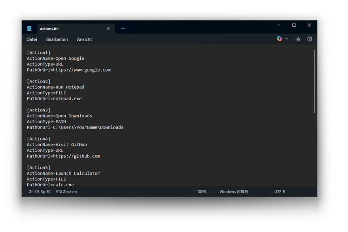This screenshot has width=348, height=232.
Task: Open the account profile icon
Action: pyautogui.click(x=298, y=39)
